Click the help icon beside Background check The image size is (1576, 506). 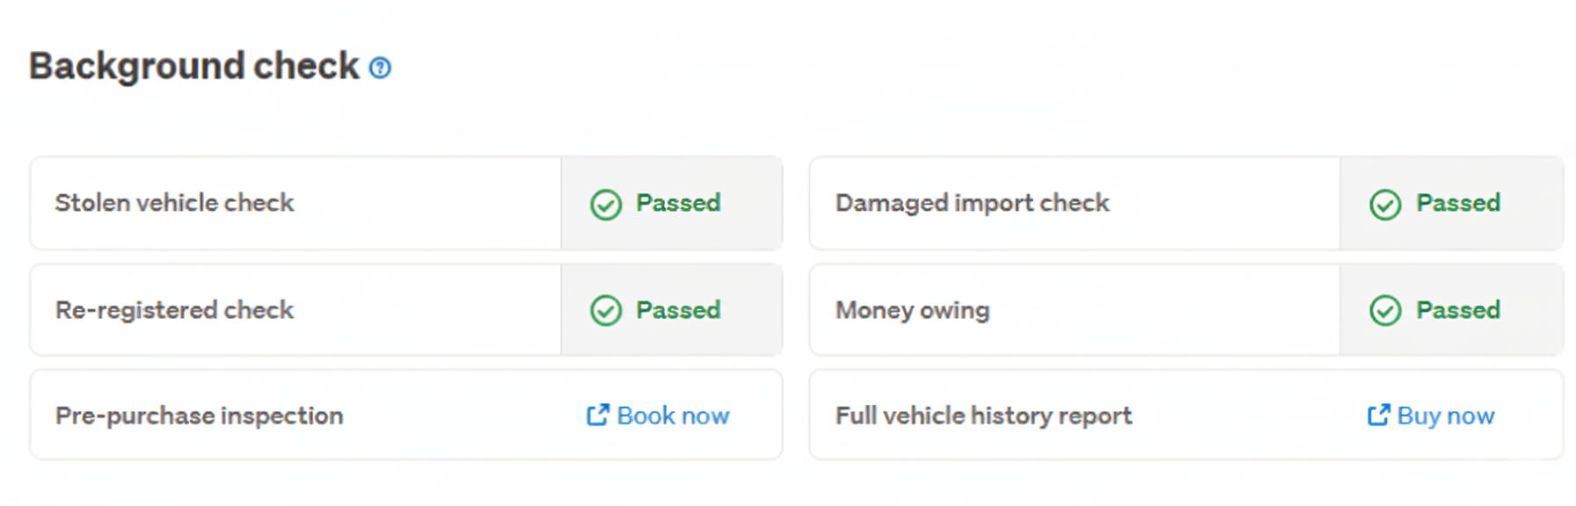tap(380, 68)
